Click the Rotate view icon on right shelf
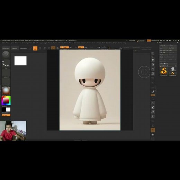The image size is (180, 180). pos(153,116)
